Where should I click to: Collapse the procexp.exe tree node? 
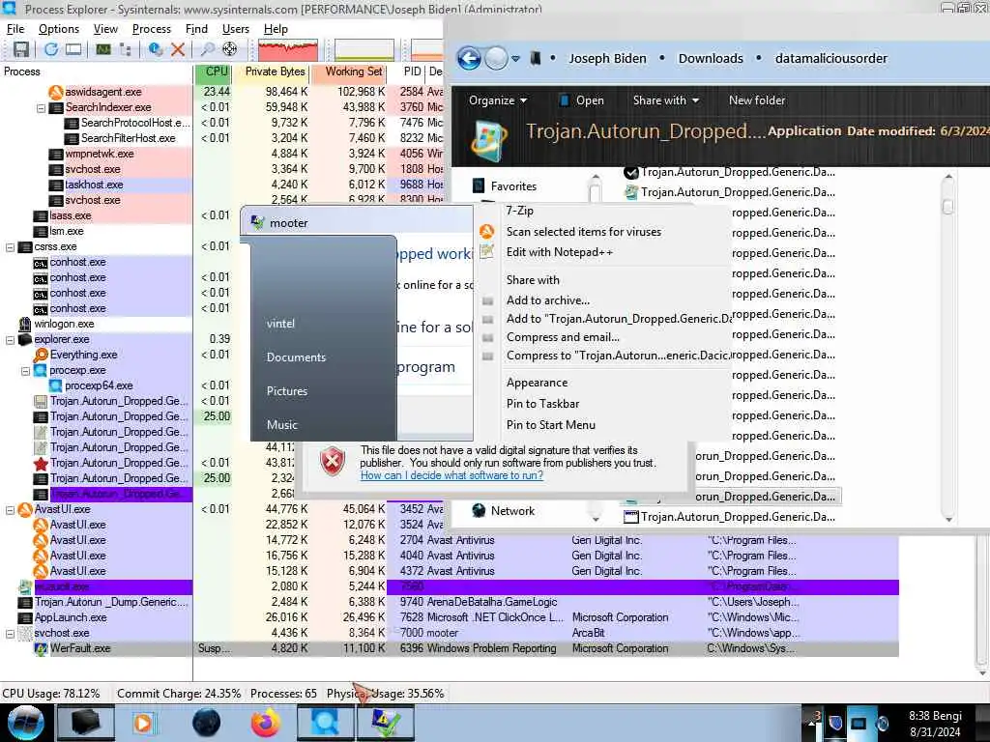(26, 371)
